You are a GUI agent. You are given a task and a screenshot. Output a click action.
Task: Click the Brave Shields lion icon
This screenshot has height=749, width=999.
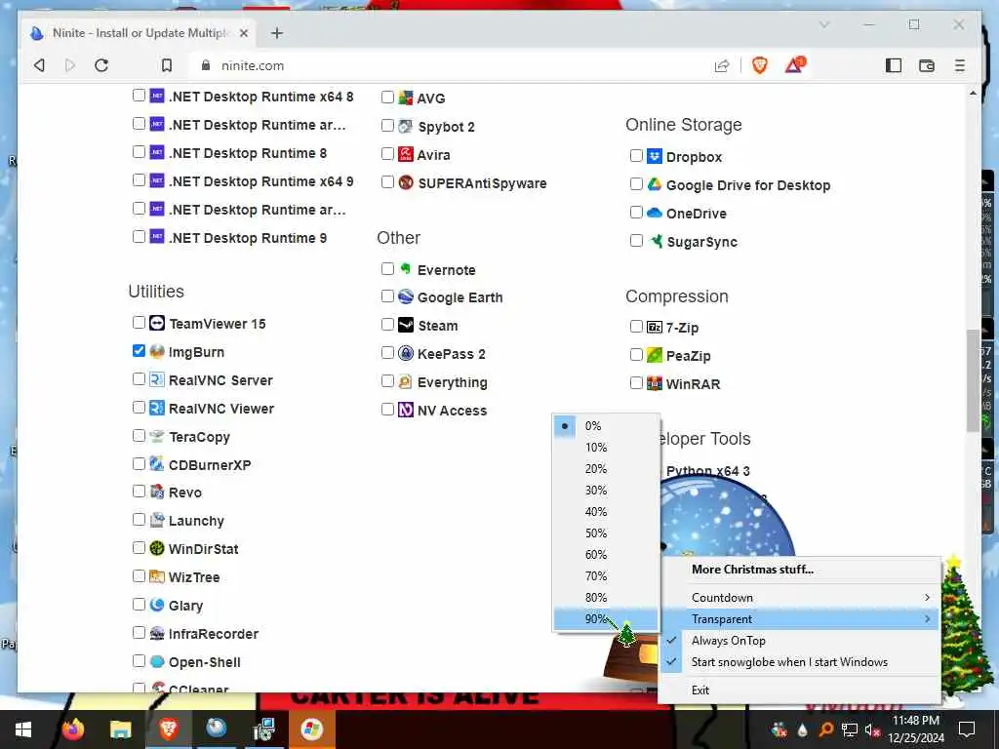759,65
